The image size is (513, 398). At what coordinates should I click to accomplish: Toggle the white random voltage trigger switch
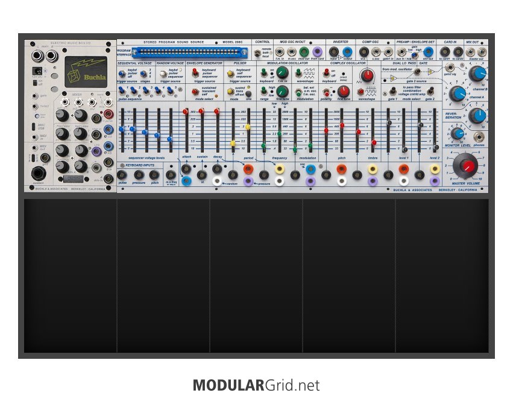tap(163, 74)
